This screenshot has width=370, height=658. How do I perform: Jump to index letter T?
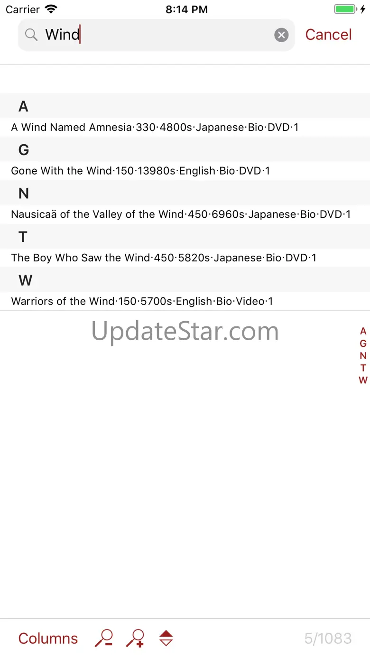click(x=363, y=368)
